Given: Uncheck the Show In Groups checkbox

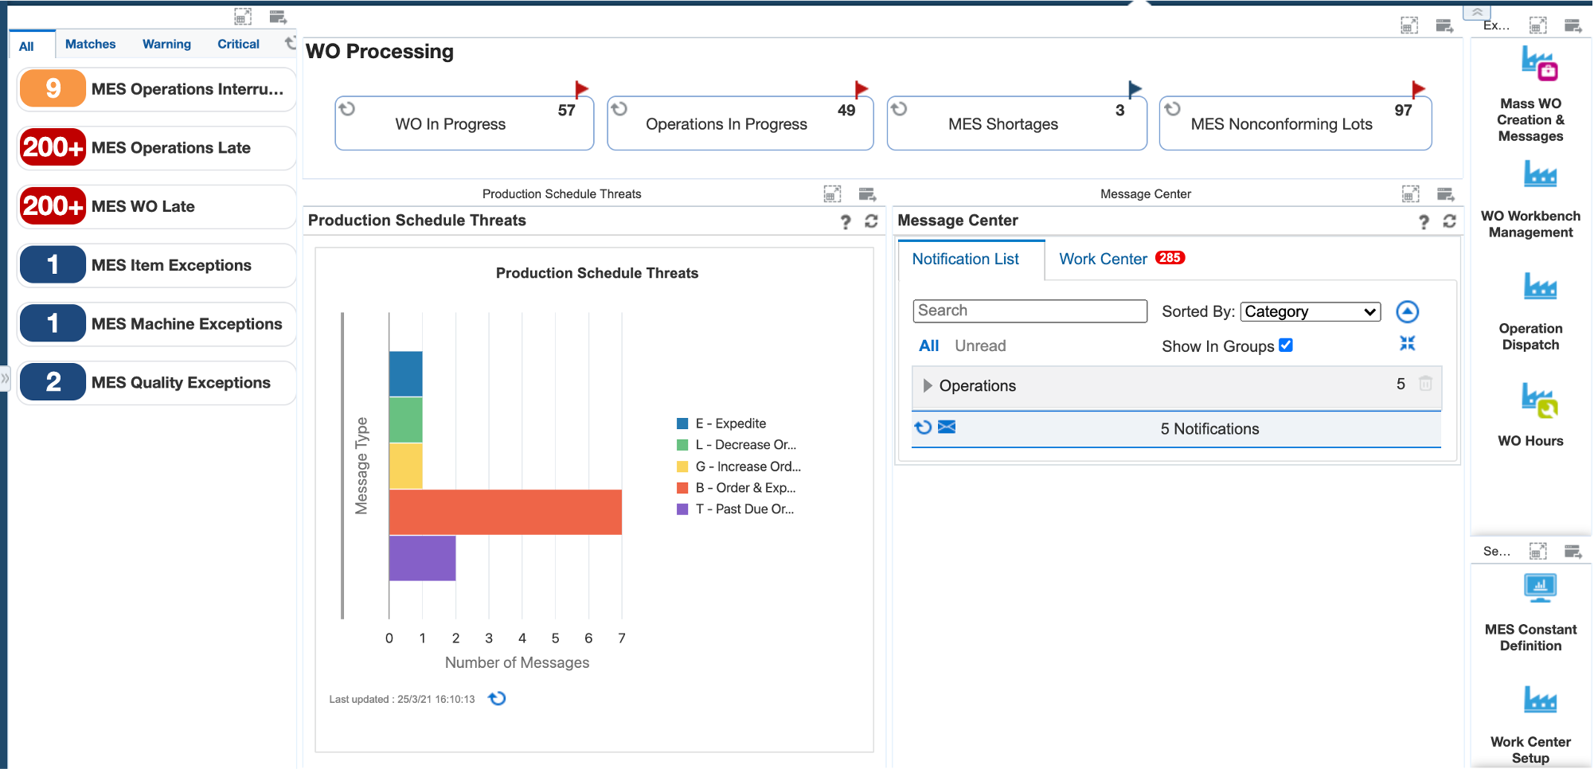Looking at the screenshot, I should (1287, 345).
